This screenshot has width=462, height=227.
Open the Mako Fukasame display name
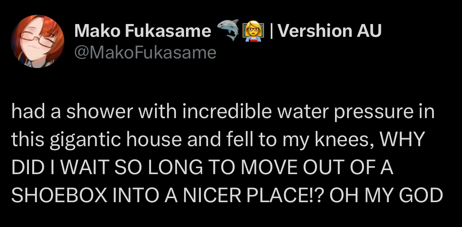pos(142,31)
